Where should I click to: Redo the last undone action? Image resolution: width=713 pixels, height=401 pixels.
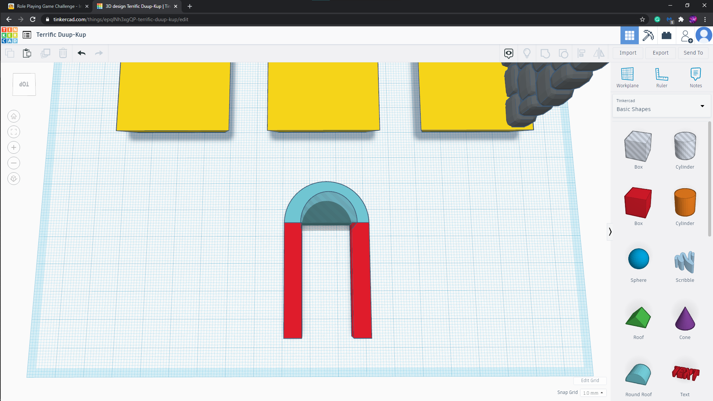point(99,53)
